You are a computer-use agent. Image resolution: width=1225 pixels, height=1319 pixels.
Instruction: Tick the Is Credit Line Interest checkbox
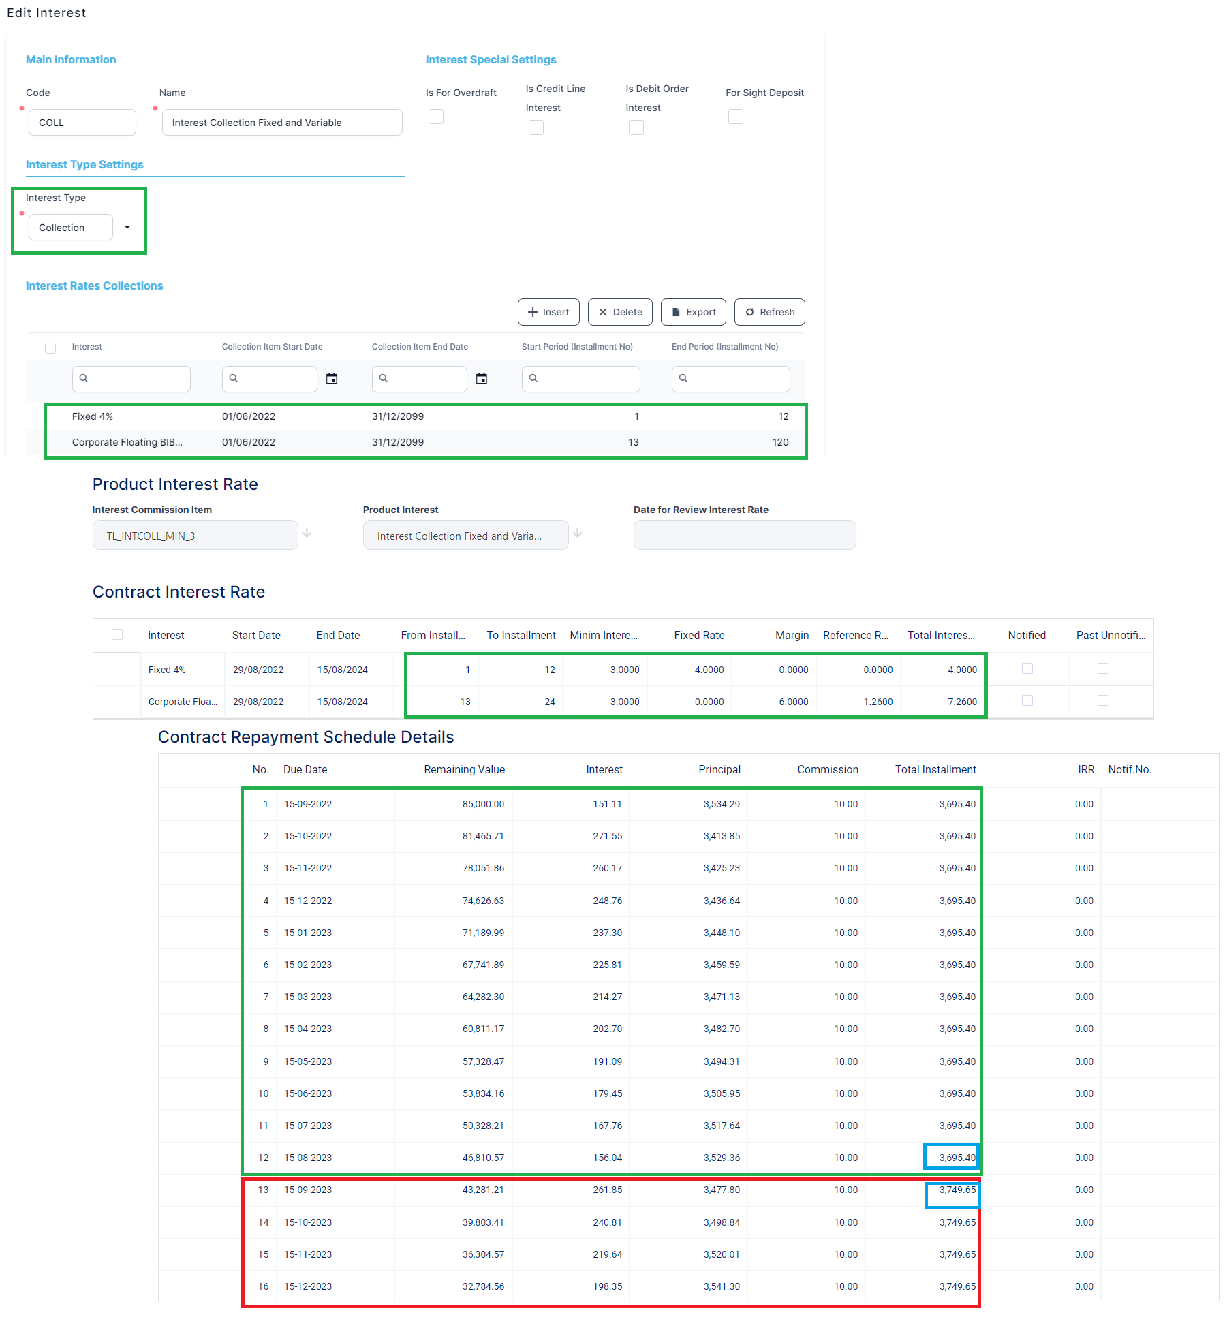click(536, 127)
